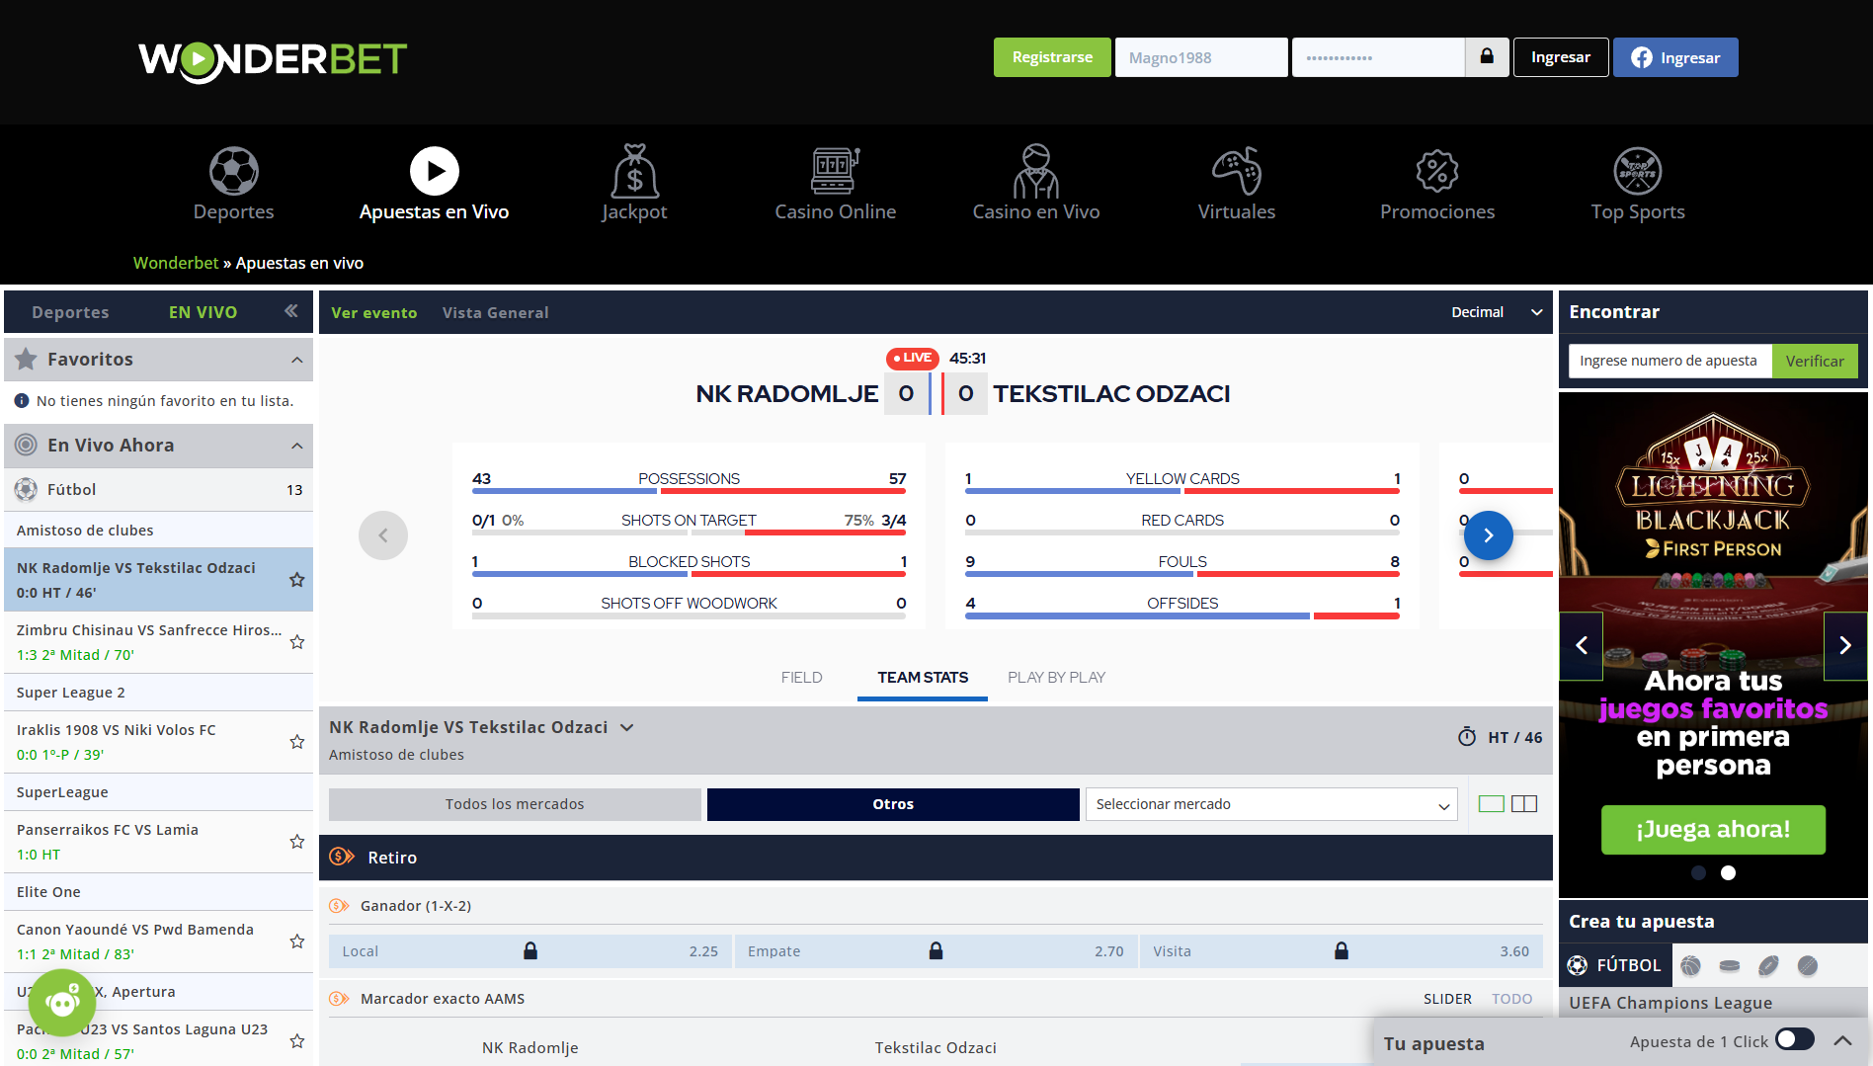Open the Deportes soccer ball icon
Screen dimensions: 1873x1066
pos(234,172)
